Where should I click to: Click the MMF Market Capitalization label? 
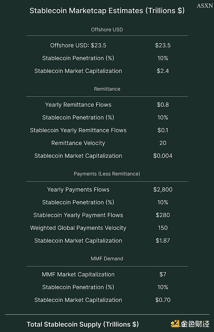[x=78, y=274]
